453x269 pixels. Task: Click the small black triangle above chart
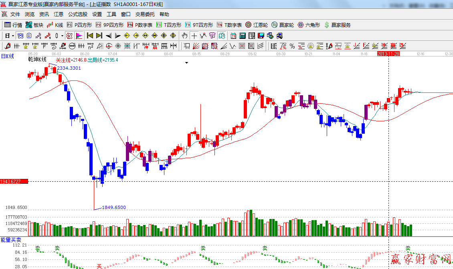click(186, 63)
